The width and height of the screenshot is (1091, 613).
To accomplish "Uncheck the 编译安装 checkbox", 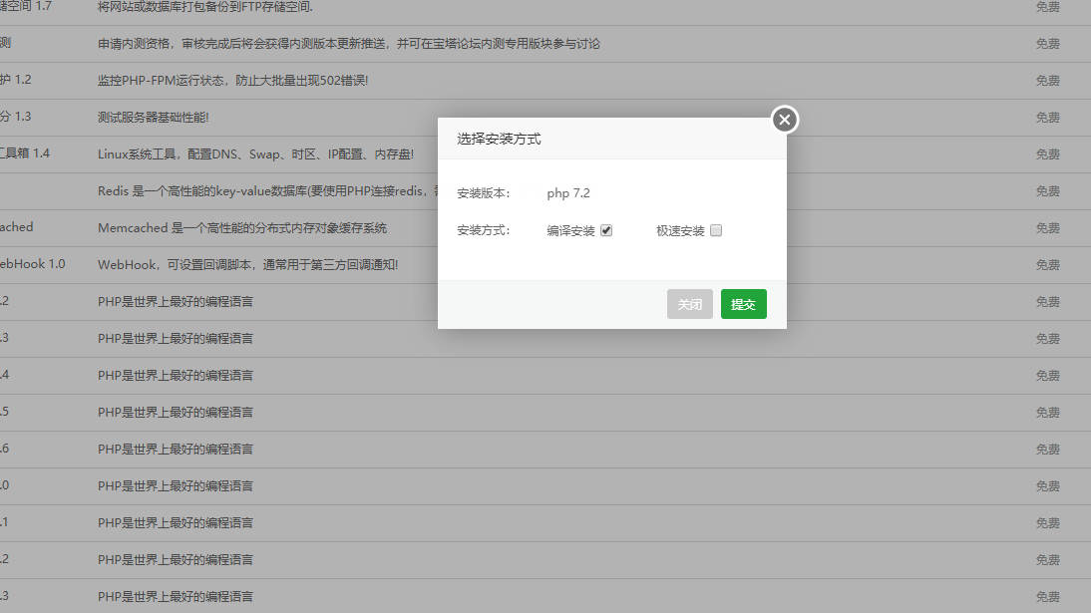I will click(606, 230).
